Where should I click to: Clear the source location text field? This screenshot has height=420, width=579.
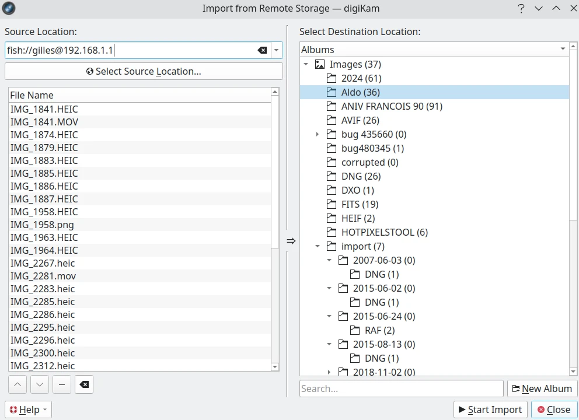262,50
